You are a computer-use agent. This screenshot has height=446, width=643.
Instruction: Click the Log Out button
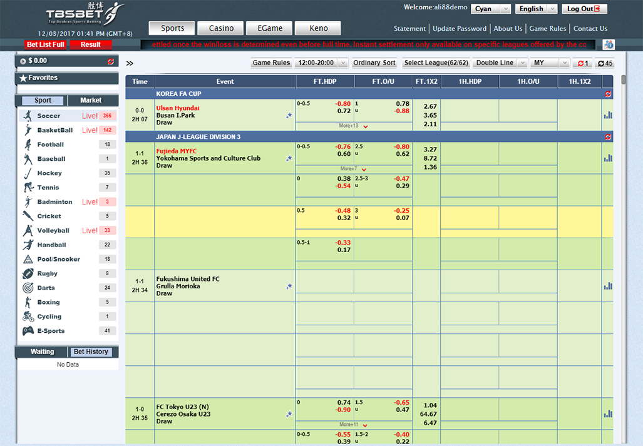click(x=584, y=9)
